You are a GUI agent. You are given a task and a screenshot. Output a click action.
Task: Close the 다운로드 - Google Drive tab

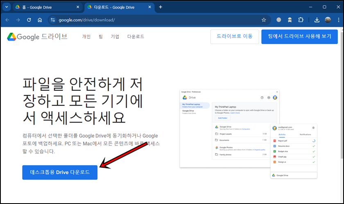(x=149, y=7)
